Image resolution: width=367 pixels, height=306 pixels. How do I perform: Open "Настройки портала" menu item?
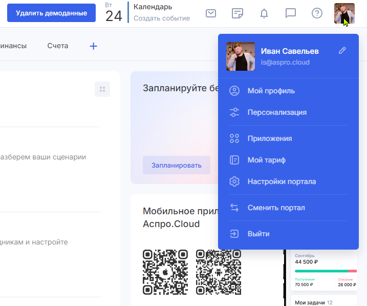point(288,181)
